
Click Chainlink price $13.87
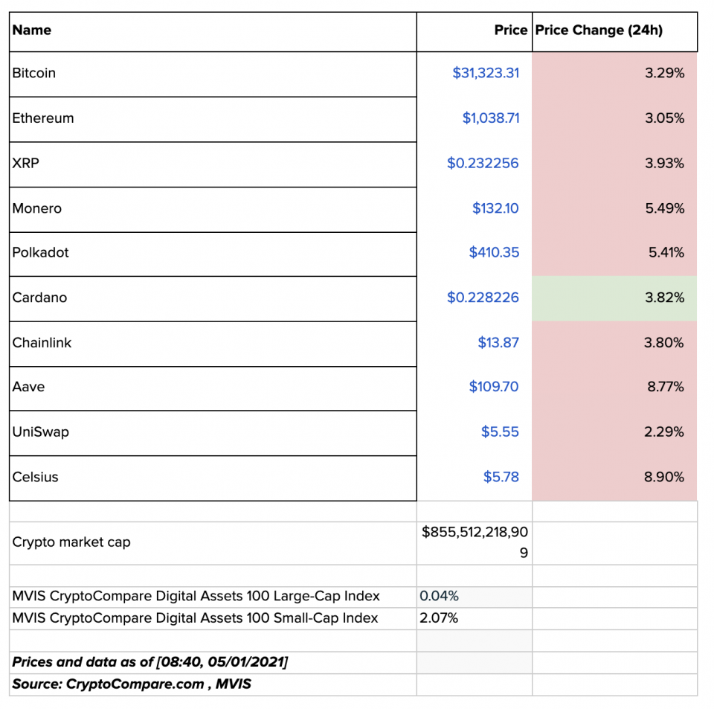498,343
